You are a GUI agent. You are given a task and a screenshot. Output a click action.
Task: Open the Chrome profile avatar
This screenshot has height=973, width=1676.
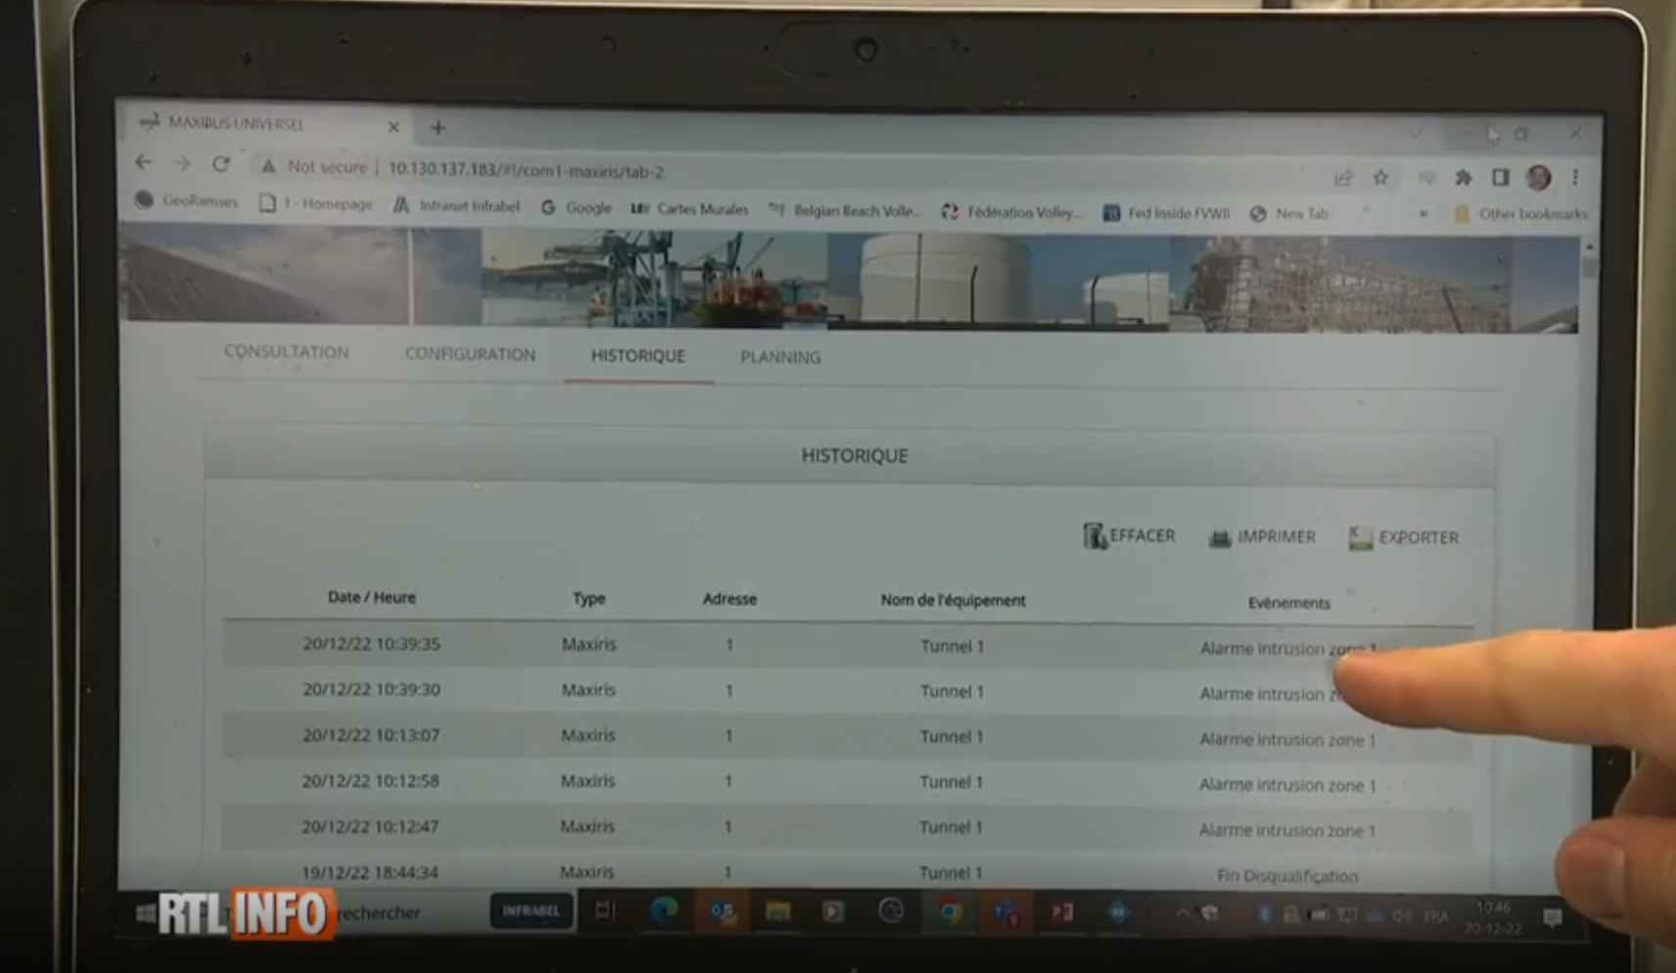tap(1538, 177)
